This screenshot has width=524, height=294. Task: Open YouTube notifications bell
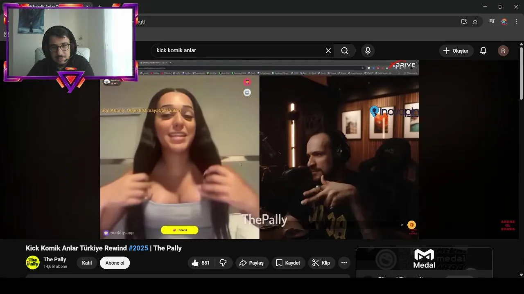[x=483, y=51]
